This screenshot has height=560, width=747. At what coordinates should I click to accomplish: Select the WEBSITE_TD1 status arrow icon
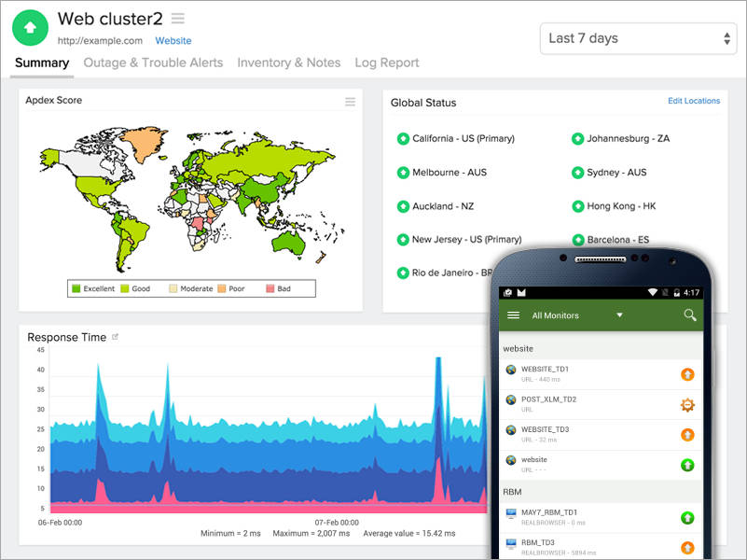(686, 373)
